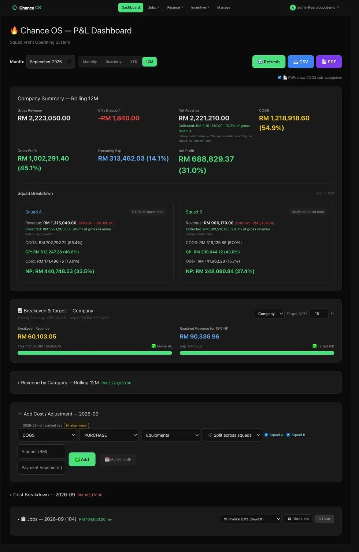Click the Squad A card title
The height and width of the screenshot is (552, 359).
[33, 212]
